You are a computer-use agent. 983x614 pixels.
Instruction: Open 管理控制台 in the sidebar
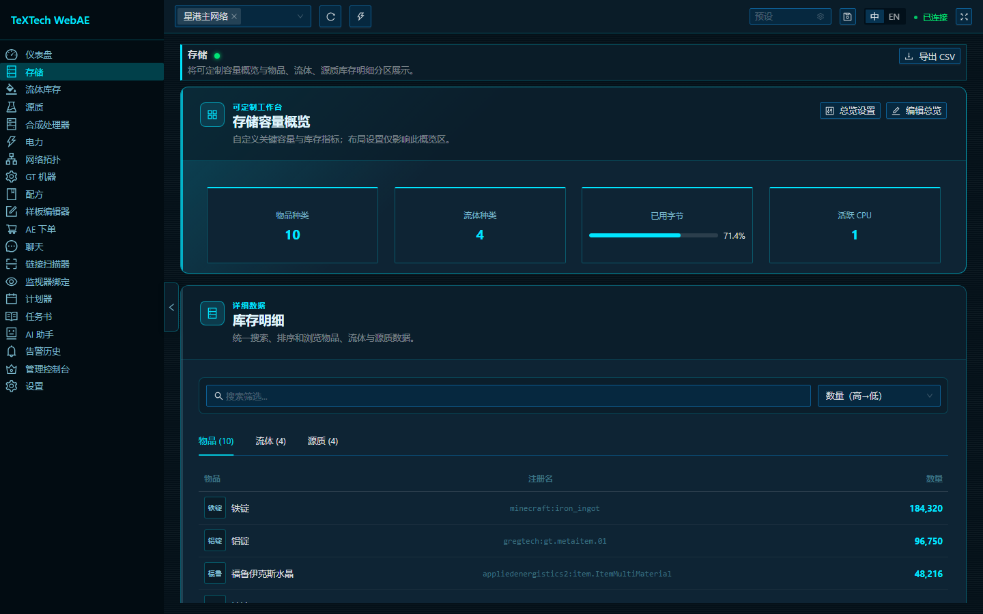click(82, 369)
